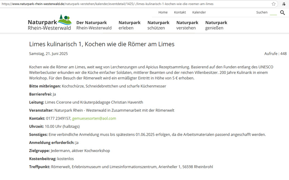The image size is (289, 180).
Task: Click the Bitte mitbringen Kochschürze line
Action: 98,86
